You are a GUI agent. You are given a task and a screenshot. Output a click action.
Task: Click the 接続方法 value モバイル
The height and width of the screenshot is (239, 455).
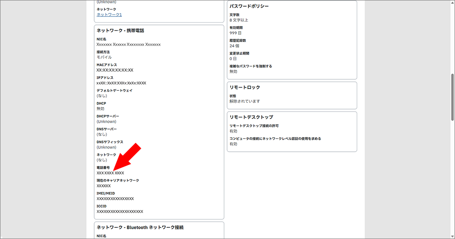point(104,57)
